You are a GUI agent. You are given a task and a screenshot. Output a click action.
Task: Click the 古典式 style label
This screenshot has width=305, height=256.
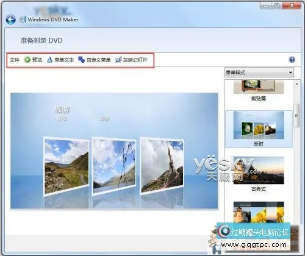tap(259, 189)
